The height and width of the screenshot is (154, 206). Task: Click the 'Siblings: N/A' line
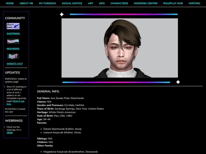coord(45,138)
